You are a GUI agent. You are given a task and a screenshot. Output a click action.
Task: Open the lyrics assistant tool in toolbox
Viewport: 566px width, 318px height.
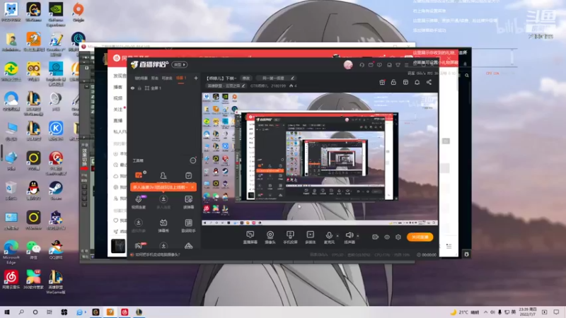click(188, 225)
